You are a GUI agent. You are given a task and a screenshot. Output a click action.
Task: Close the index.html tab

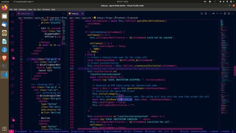tap(32, 14)
